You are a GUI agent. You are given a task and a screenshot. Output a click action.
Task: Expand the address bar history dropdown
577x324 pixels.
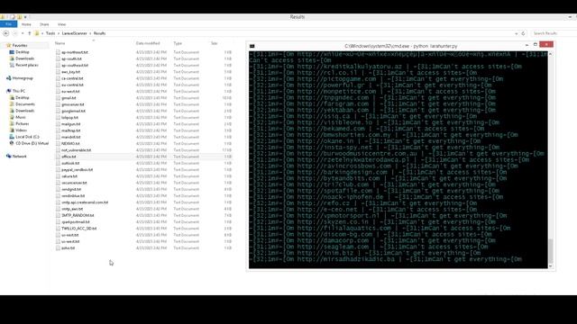point(517,33)
